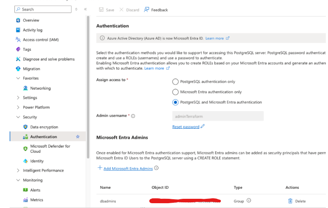
Task: Click the Name column header
Action: (x=105, y=187)
